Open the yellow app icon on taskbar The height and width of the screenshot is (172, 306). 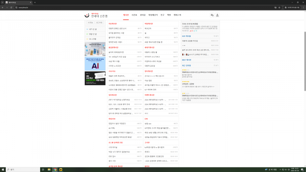click(x=61, y=170)
